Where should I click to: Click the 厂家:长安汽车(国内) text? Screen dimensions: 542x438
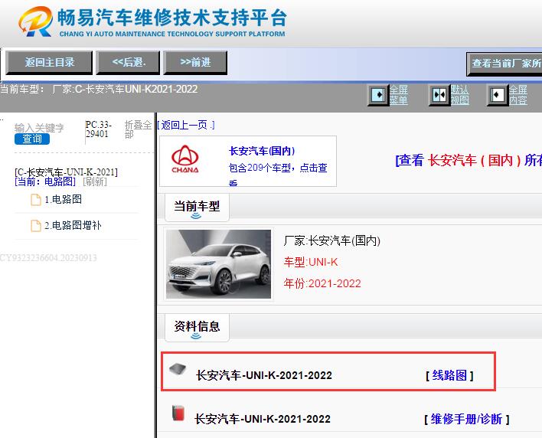[x=331, y=240]
